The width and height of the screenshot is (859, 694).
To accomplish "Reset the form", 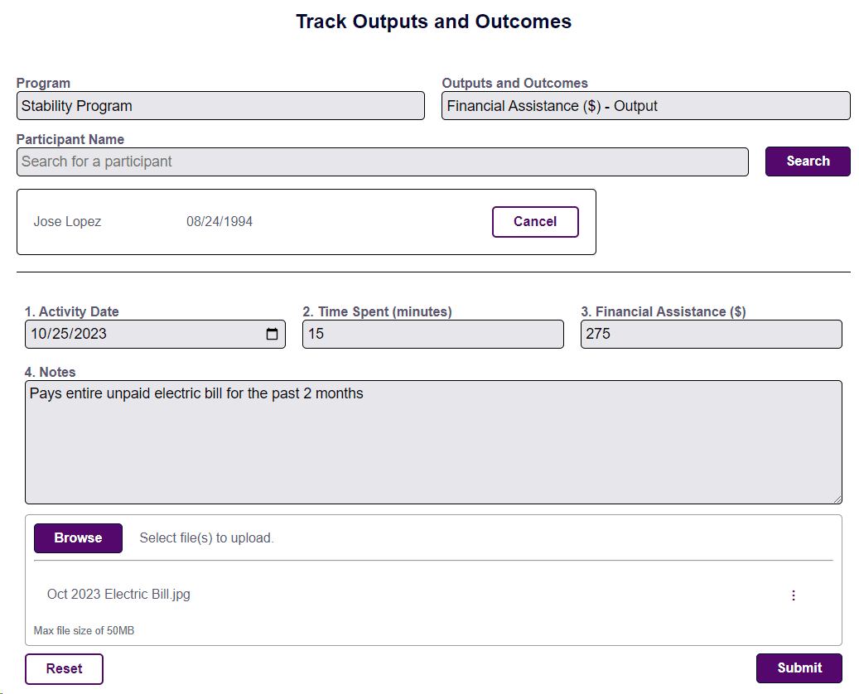I will pyautogui.click(x=64, y=669).
